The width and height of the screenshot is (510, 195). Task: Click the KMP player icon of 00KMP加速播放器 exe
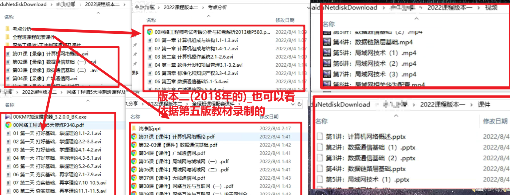tap(8, 117)
